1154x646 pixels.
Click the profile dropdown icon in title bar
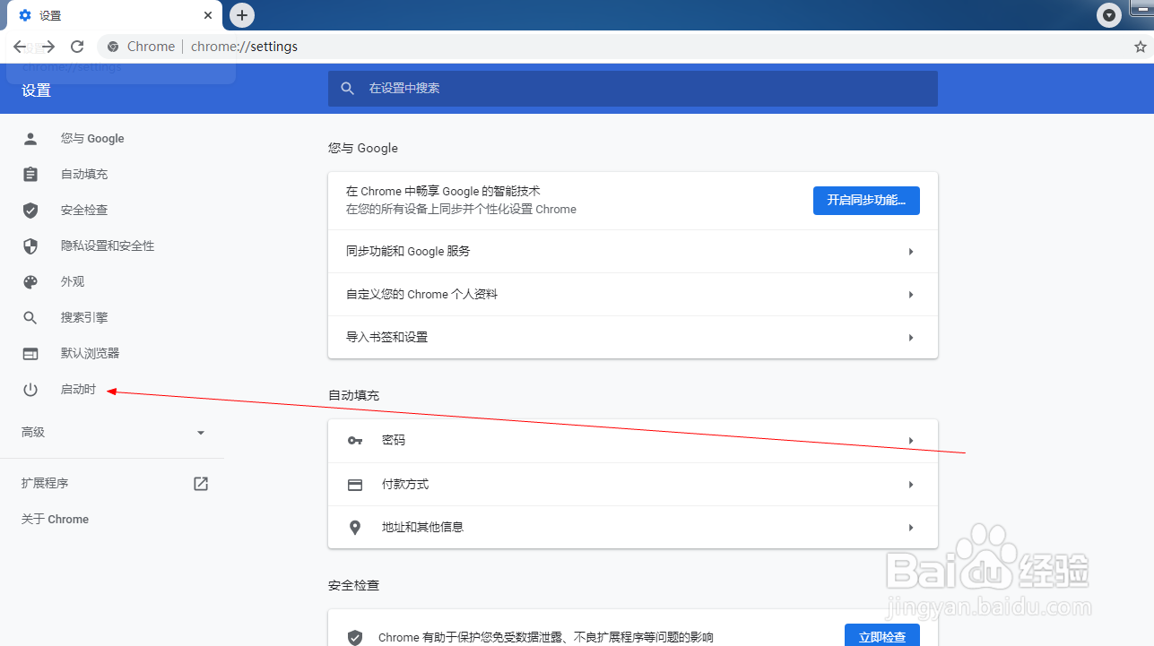[x=1110, y=15]
